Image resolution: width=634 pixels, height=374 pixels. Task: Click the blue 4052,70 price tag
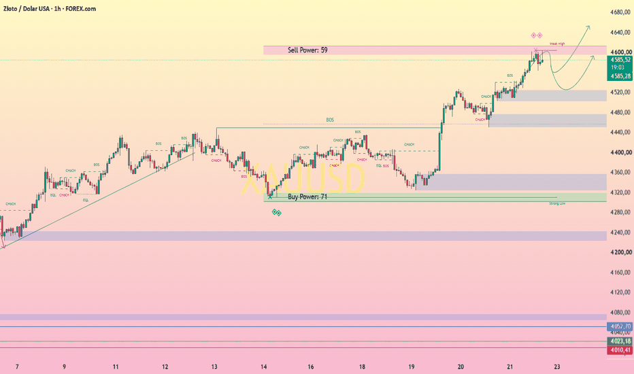coord(620,326)
